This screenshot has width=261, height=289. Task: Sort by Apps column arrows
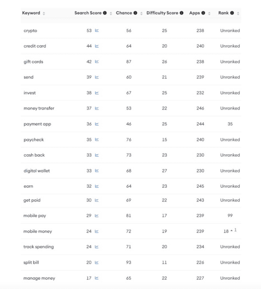(x=209, y=13)
